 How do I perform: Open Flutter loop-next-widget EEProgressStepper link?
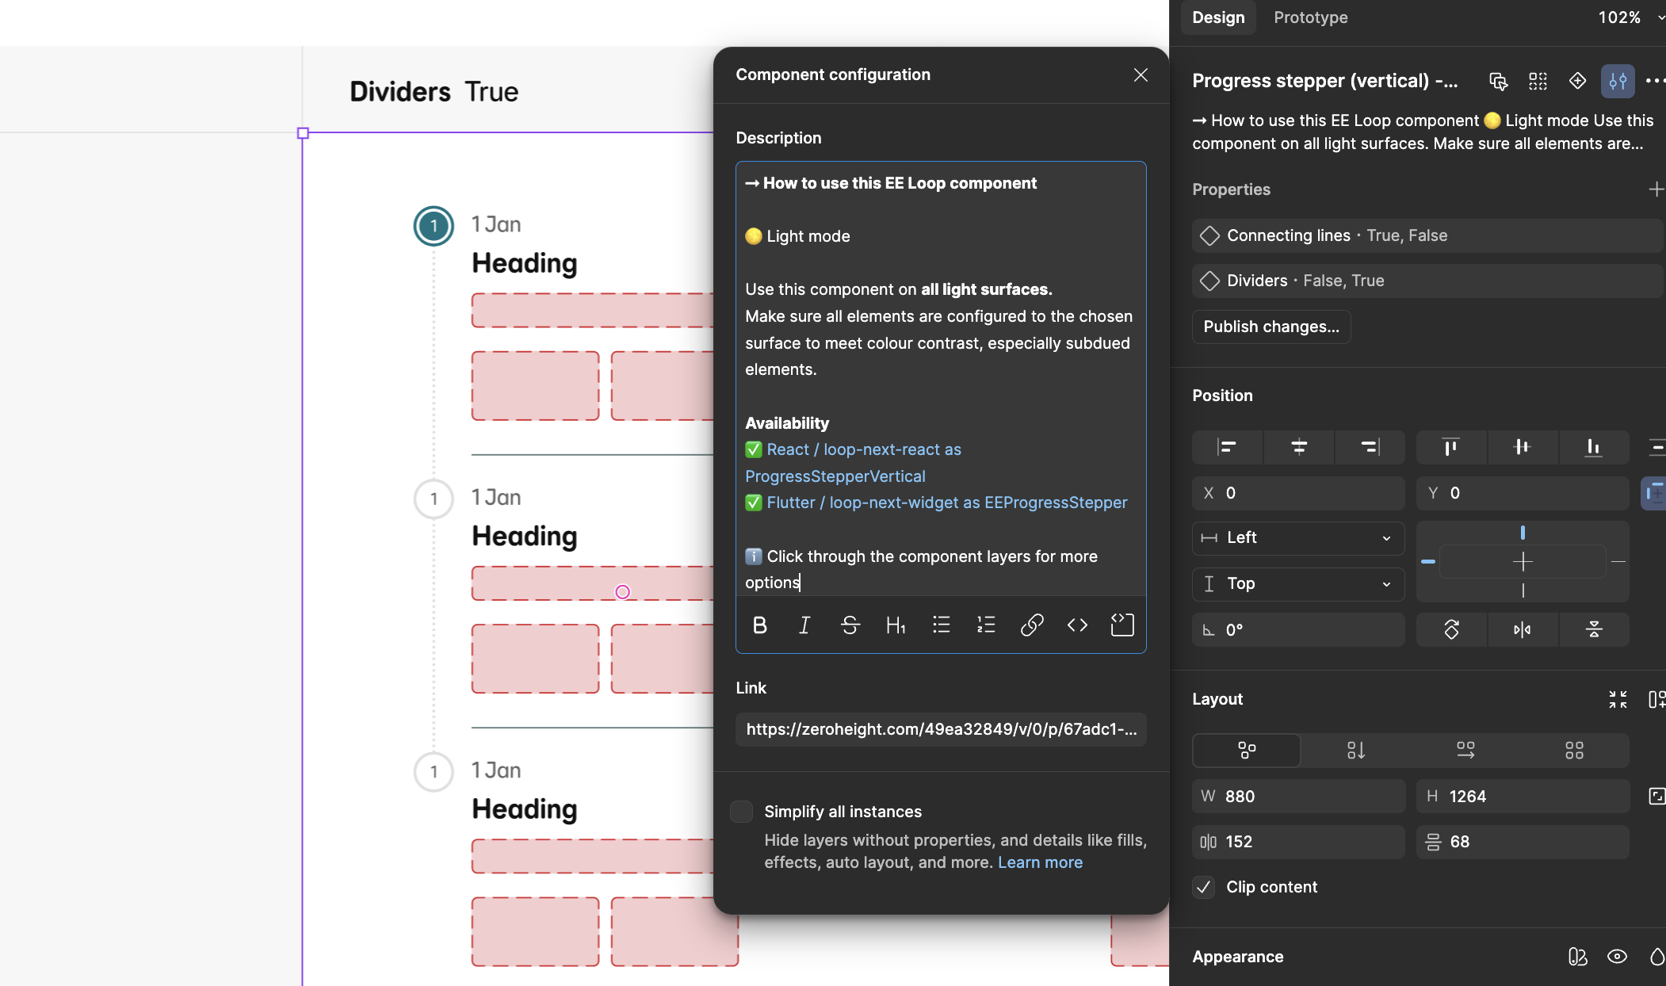(946, 503)
